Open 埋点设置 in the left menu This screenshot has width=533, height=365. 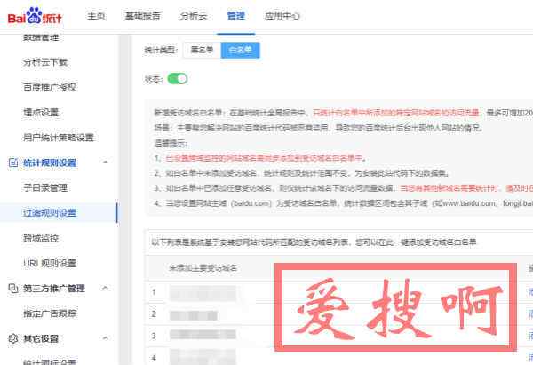tap(40, 112)
